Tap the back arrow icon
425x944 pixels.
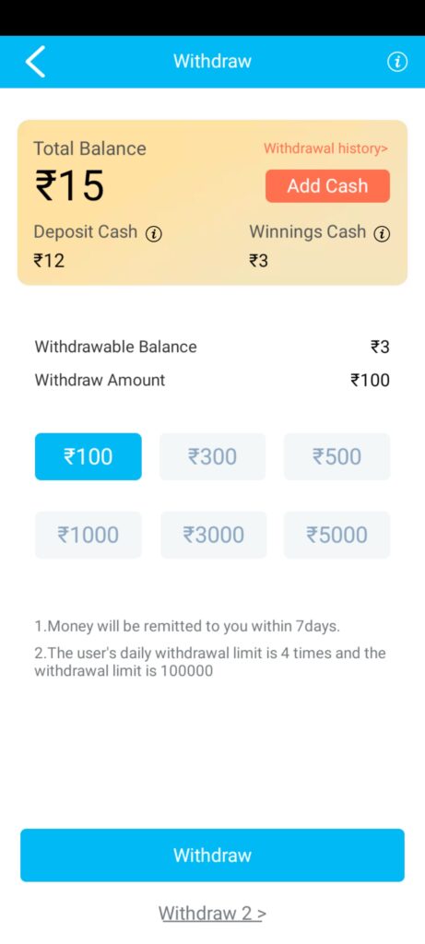(x=36, y=62)
